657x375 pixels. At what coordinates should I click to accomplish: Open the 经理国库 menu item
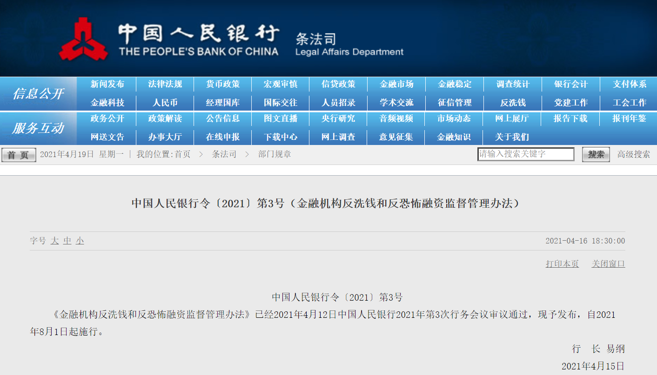point(223,103)
